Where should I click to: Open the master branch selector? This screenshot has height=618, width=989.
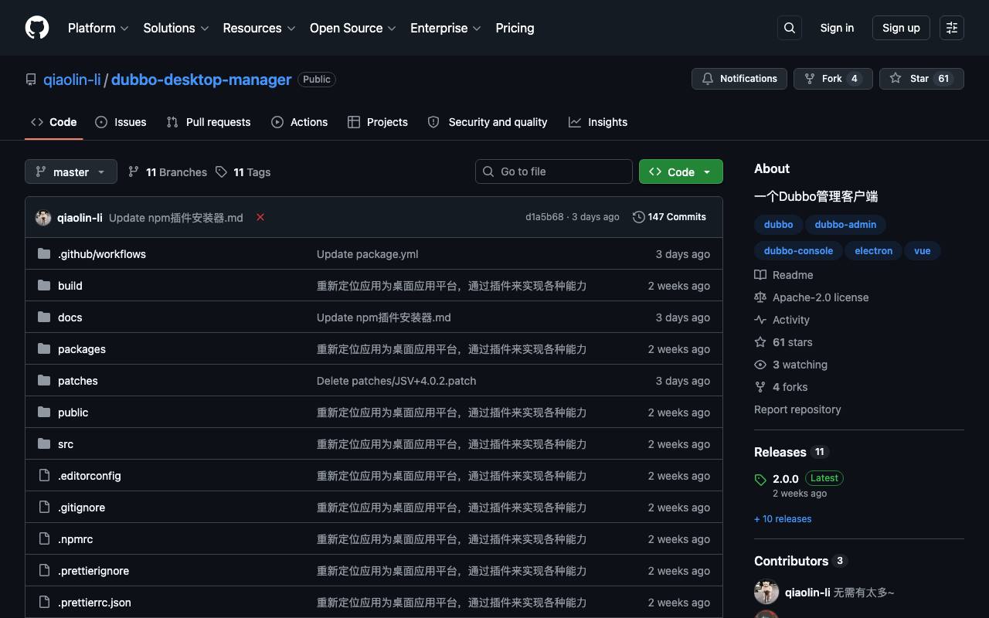coord(71,171)
